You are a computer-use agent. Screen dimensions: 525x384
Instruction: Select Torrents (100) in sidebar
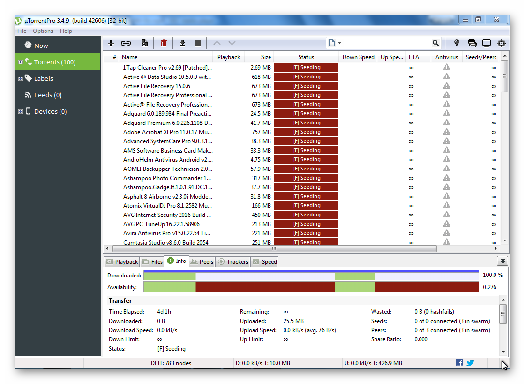(58, 62)
